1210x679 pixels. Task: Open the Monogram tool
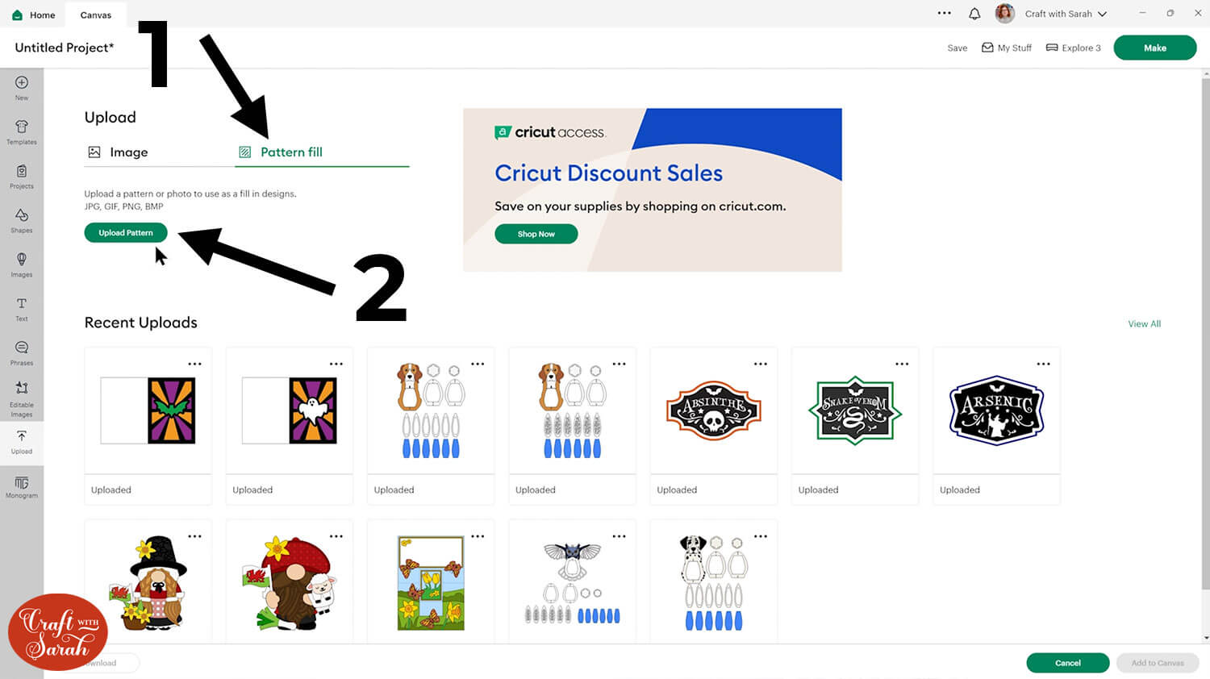coord(22,487)
